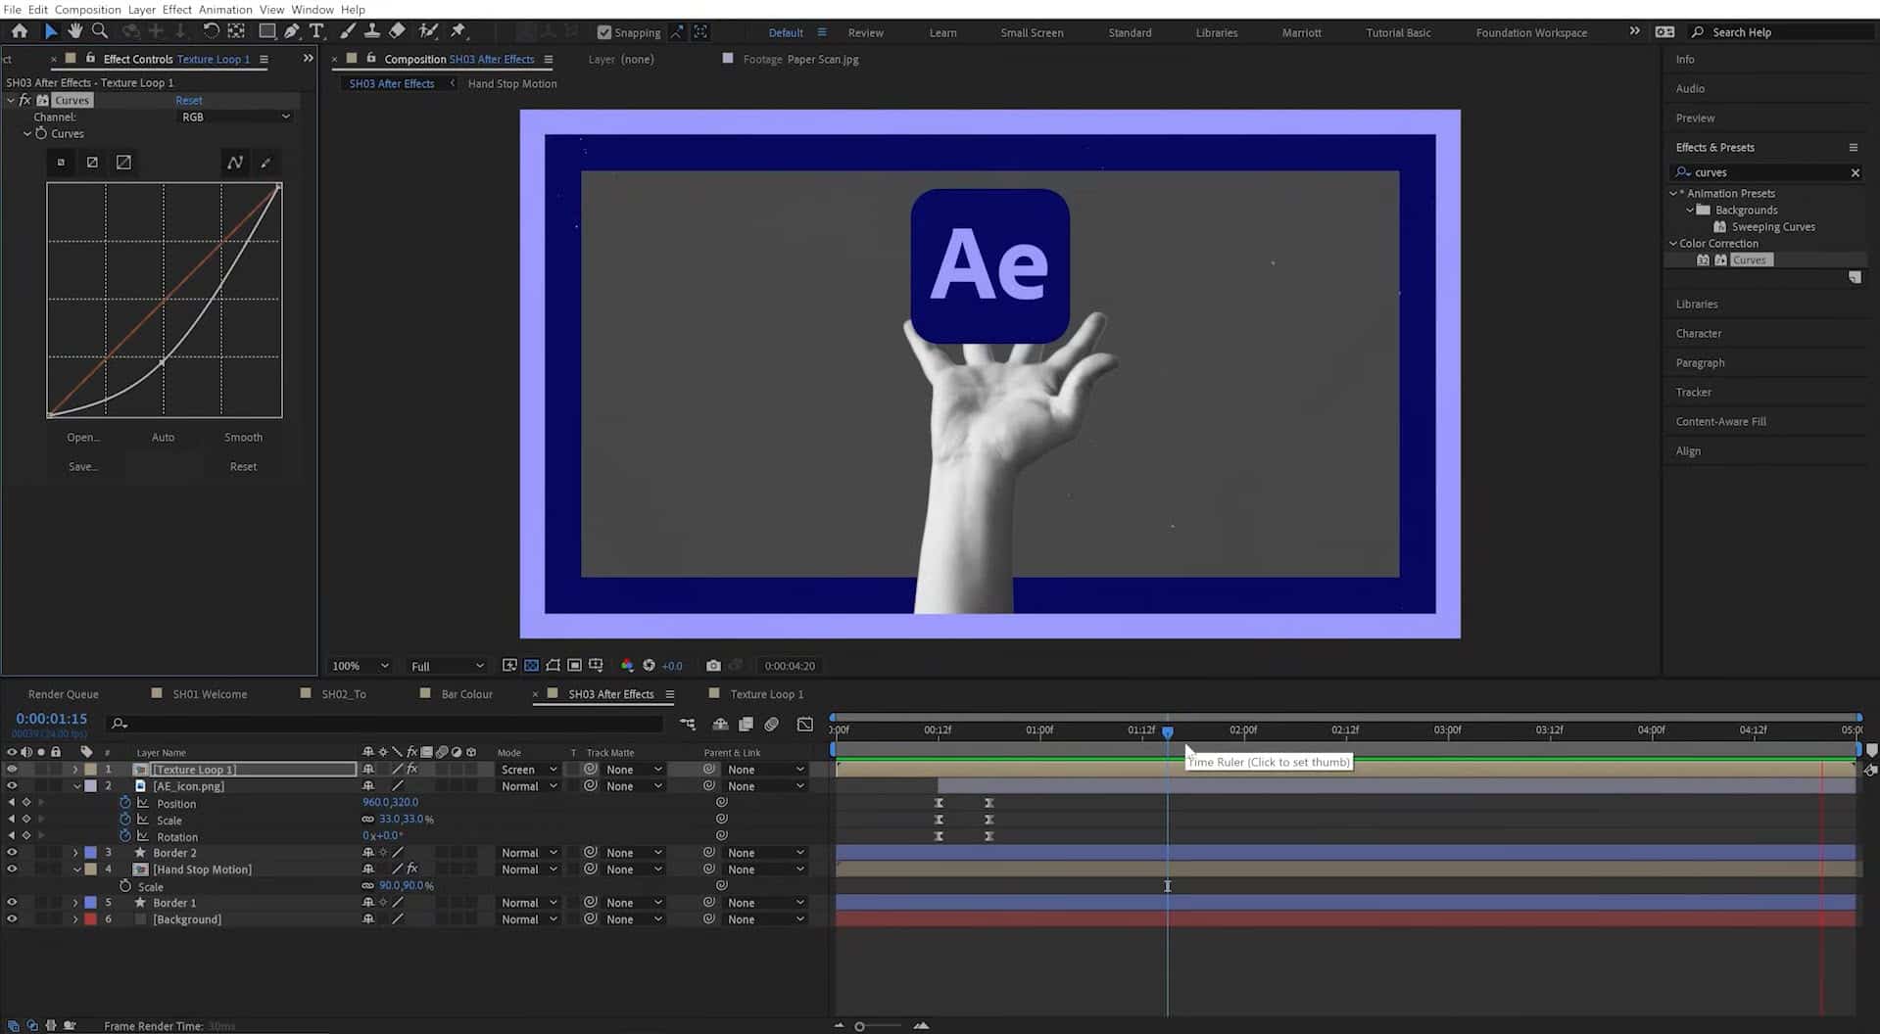Image resolution: width=1880 pixels, height=1034 pixels.
Task: Pick the Clone Stamp tool
Action: point(372,30)
